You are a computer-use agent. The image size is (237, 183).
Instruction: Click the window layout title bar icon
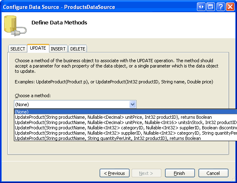click(x=210, y=7)
